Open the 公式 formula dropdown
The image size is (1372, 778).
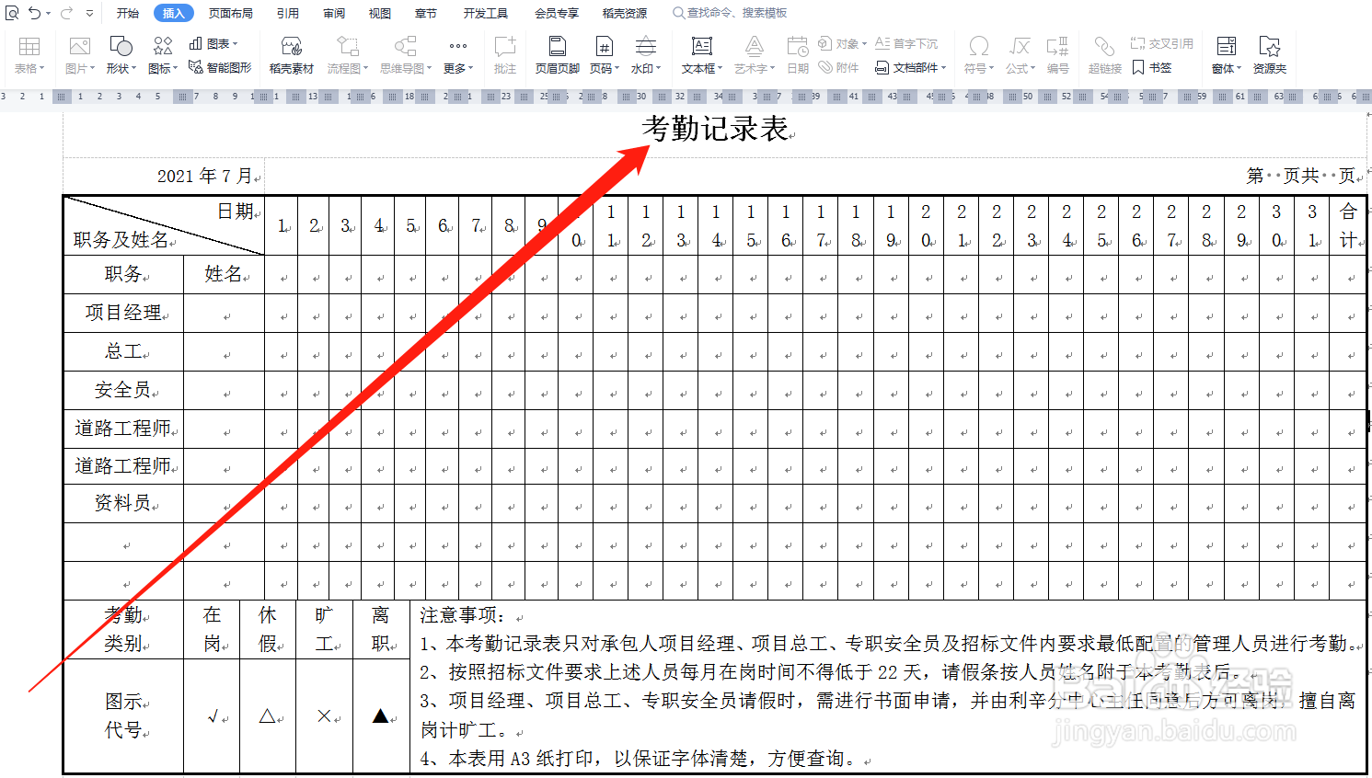pos(1020,55)
